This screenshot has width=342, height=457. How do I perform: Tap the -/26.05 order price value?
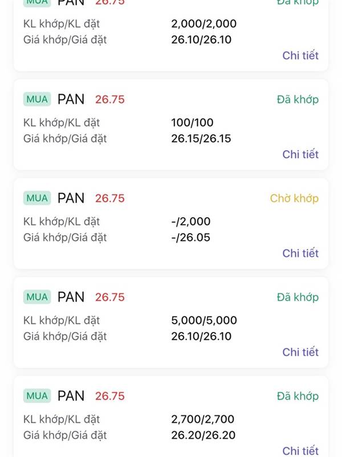point(190,237)
